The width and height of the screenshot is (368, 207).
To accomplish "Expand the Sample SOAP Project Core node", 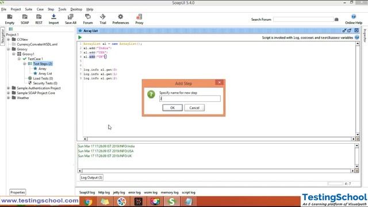I will tap(9, 93).
